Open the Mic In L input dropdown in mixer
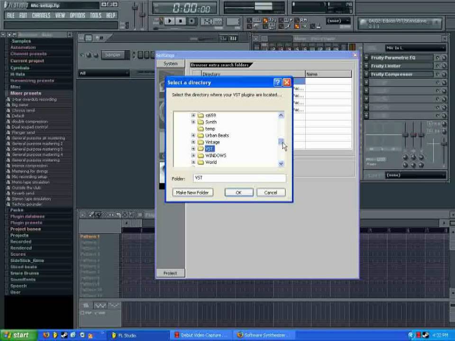Viewport: 455px width, 341px height. coord(416,48)
